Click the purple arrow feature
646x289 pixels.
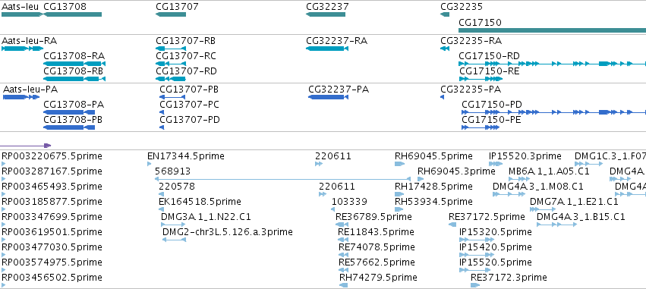pos(25,146)
